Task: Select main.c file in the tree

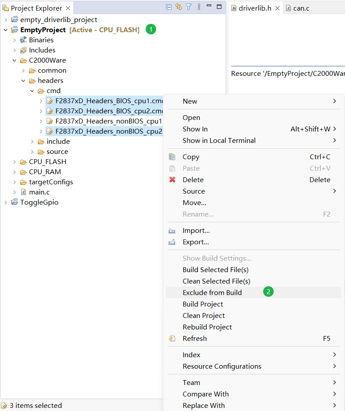Action: [39, 192]
